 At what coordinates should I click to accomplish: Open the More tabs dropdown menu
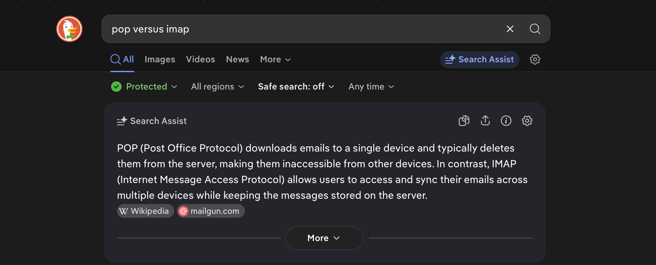coord(275,59)
